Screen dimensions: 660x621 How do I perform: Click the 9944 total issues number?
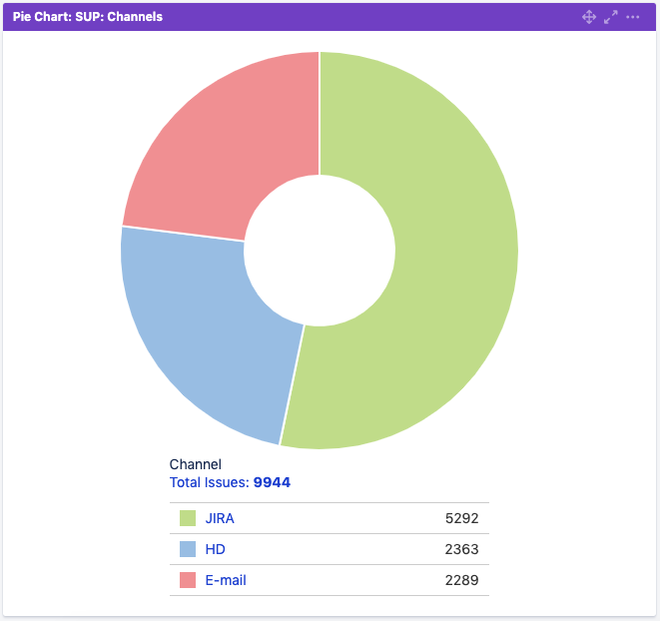[272, 482]
